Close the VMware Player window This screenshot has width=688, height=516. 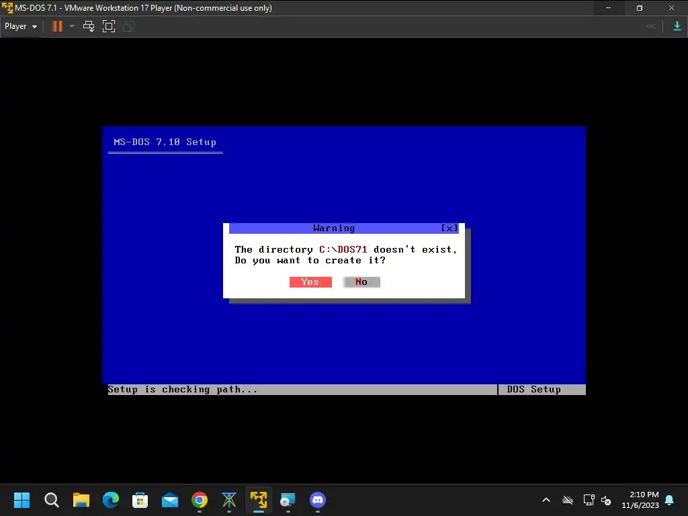click(x=671, y=8)
